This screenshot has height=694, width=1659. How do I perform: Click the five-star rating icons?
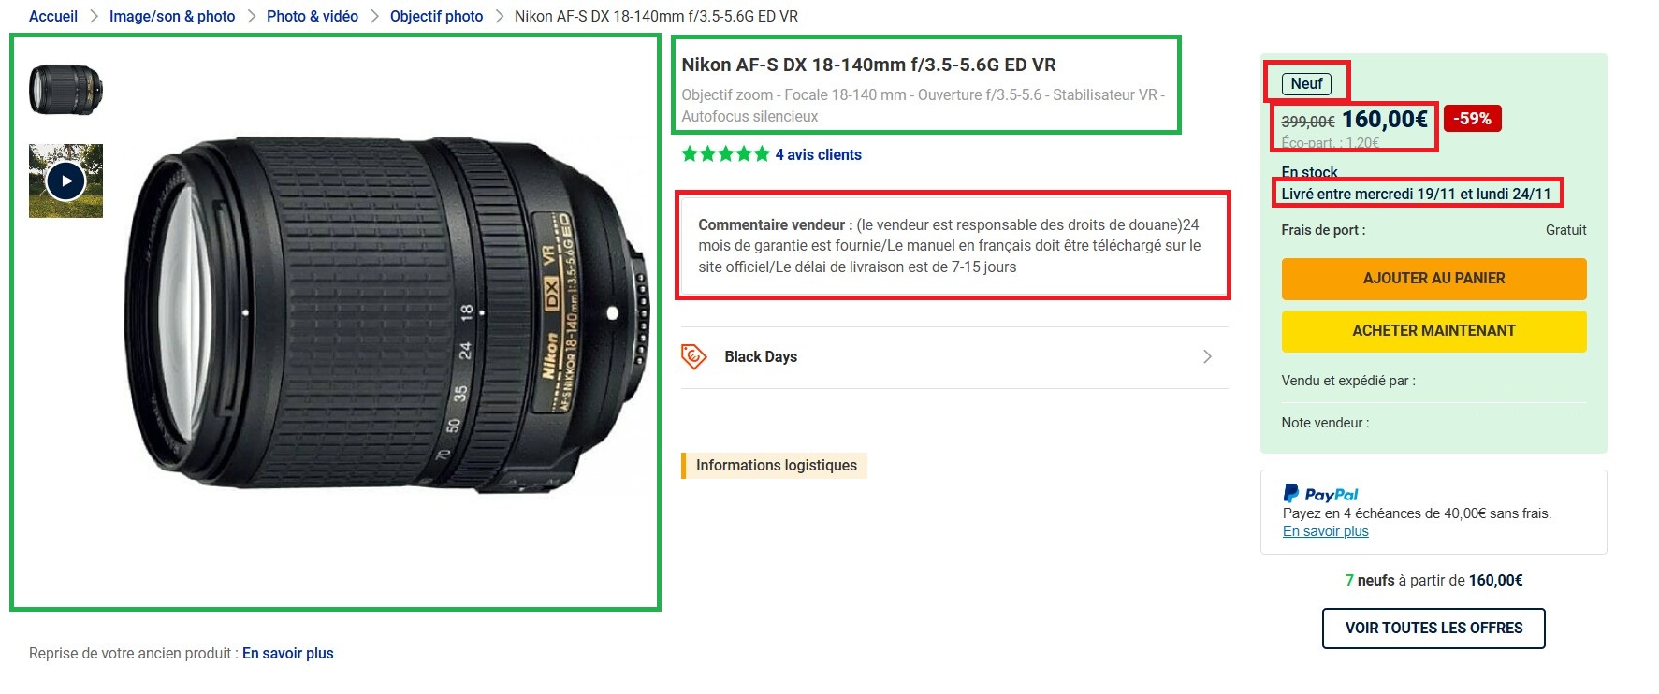coord(725,154)
